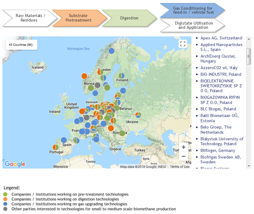Open Biofrigas Sweden AB link
Viewport: 254px width, 214px height.
pyautogui.click(x=221, y=159)
